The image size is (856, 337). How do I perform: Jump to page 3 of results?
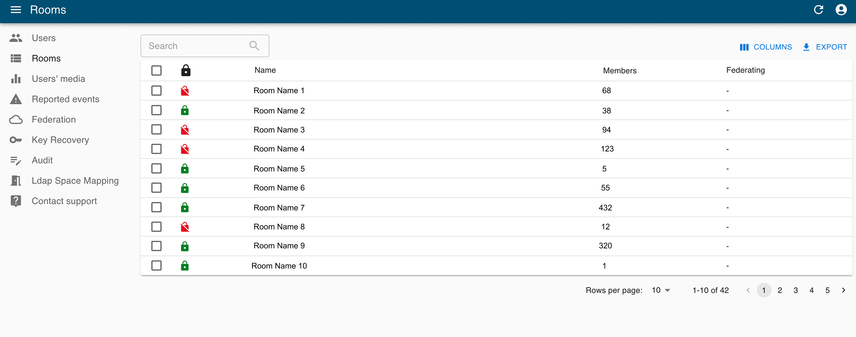(x=796, y=290)
